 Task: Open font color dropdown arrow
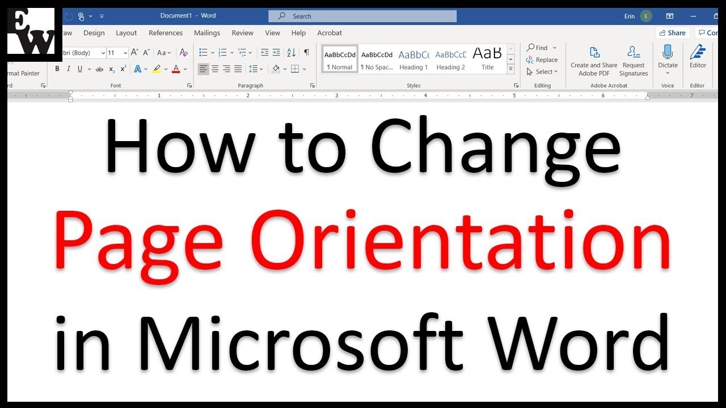tap(185, 69)
